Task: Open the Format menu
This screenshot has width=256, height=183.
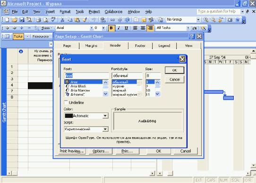Action: [x=65, y=12]
